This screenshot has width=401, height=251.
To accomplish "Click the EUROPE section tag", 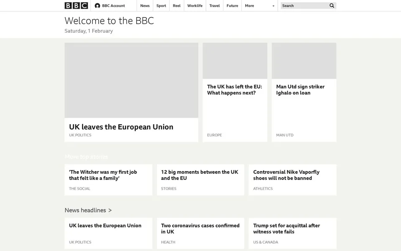I will click(214, 135).
